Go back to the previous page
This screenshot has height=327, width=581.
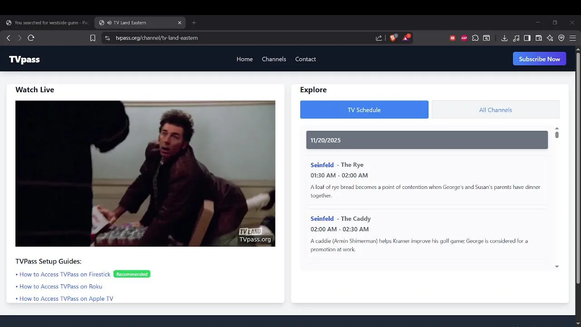[x=8, y=38]
